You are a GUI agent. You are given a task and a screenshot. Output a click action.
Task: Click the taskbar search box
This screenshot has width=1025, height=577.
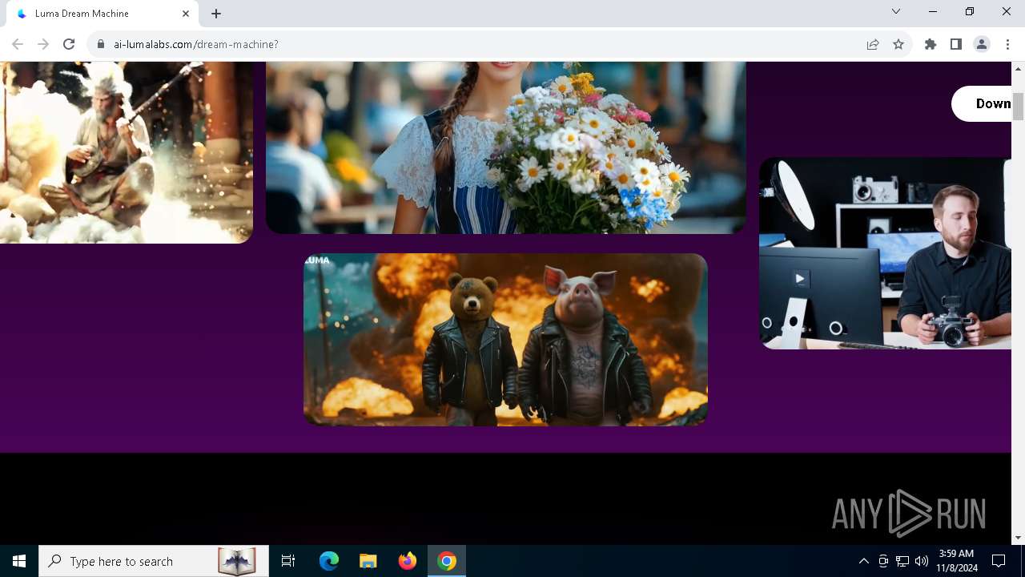[152, 561]
